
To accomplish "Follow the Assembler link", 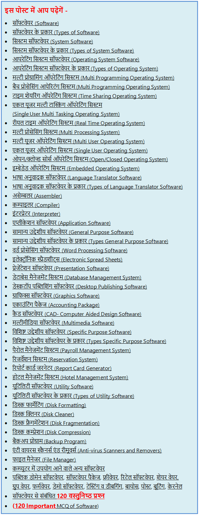I will (37, 196).
